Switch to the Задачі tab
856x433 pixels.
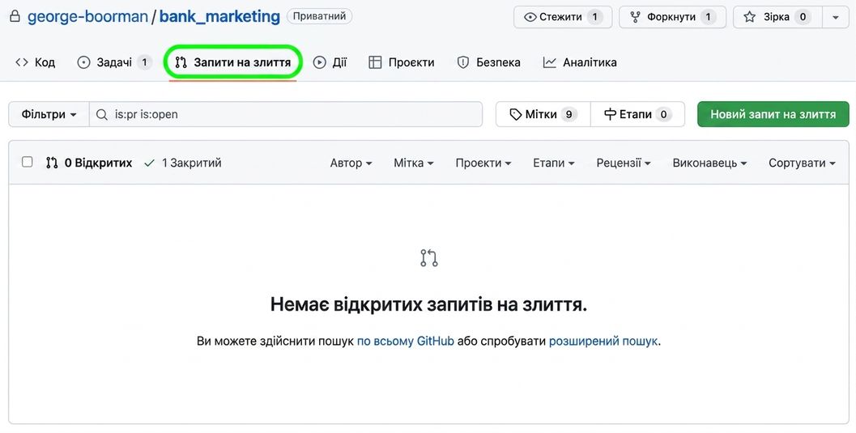point(114,62)
